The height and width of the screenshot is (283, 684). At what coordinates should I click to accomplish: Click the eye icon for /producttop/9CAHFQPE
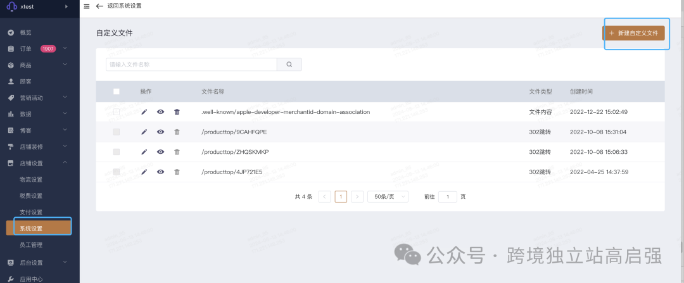pos(160,132)
